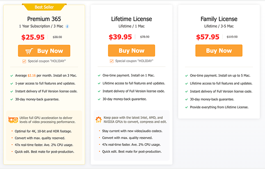
Task: Click the Lifetime License heading
Action: point(131,19)
